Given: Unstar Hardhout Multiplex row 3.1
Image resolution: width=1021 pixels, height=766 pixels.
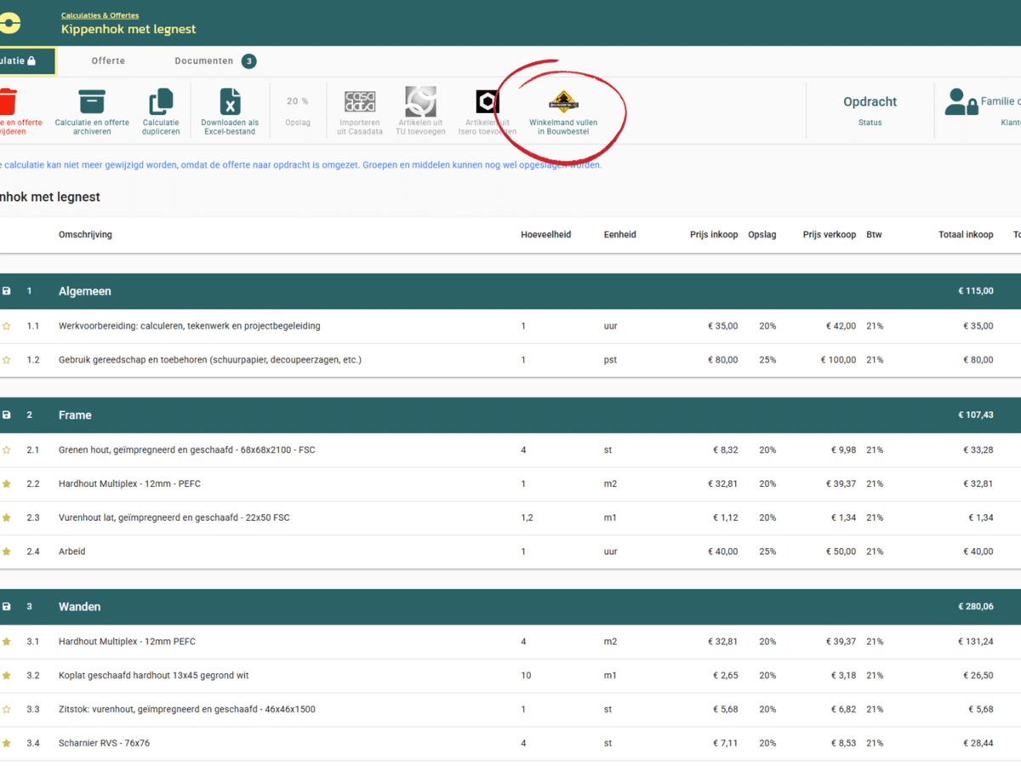Looking at the screenshot, I should (7, 641).
